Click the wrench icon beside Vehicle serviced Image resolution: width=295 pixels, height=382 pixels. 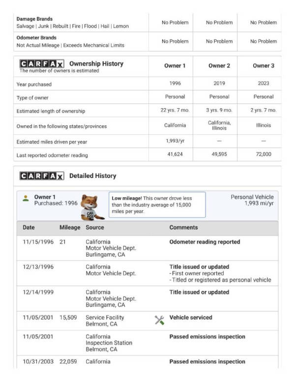159,321
